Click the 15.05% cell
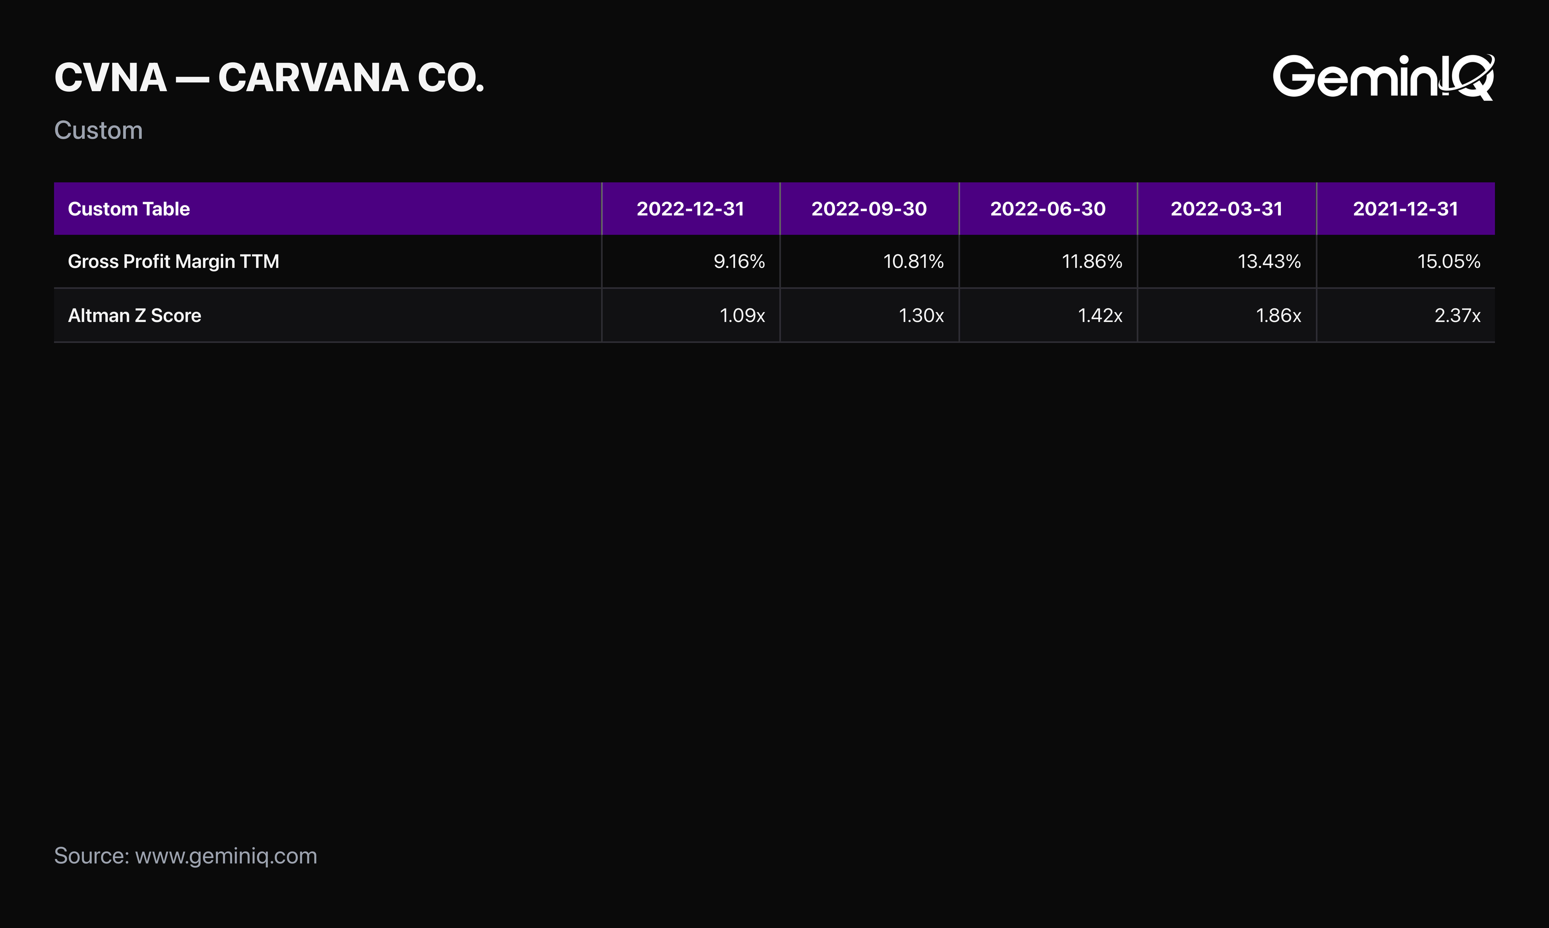This screenshot has width=1549, height=928. tap(1406, 261)
